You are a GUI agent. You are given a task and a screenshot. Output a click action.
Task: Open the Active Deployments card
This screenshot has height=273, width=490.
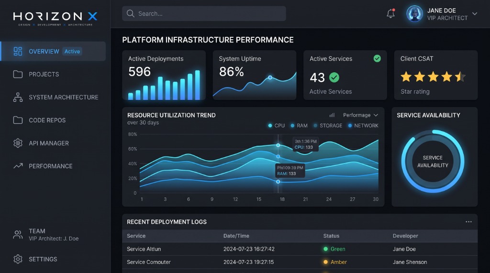(x=164, y=75)
